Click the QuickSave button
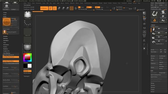 click(x=129, y=1)
